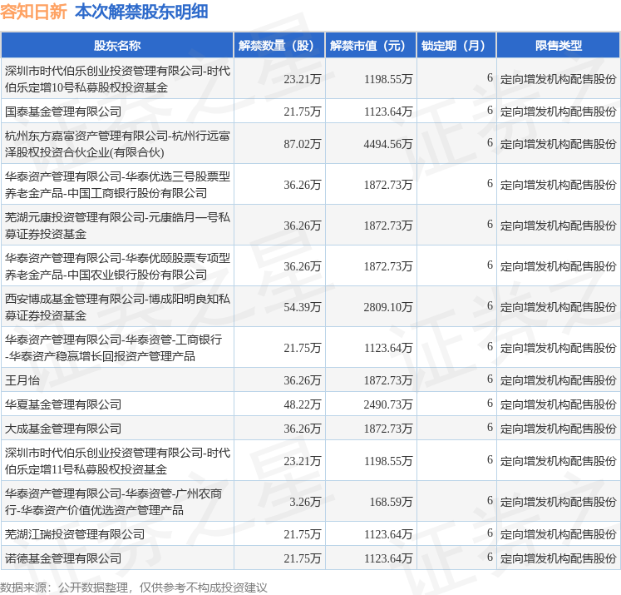Click the 解禁市值（元） column header
Image resolution: width=621 pixels, height=595 pixels.
(x=371, y=46)
